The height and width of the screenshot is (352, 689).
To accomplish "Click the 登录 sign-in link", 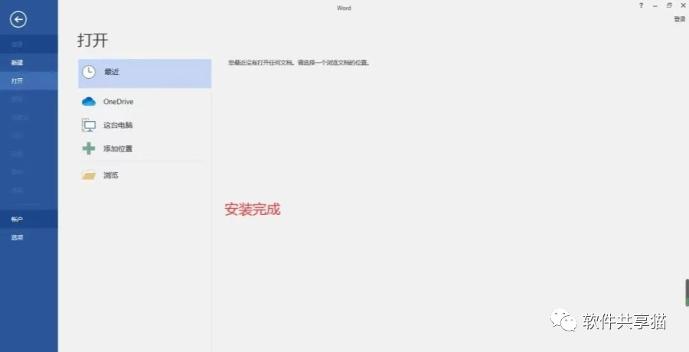I will 679,19.
